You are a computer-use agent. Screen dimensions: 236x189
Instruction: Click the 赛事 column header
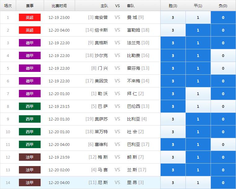(x=30, y=6)
